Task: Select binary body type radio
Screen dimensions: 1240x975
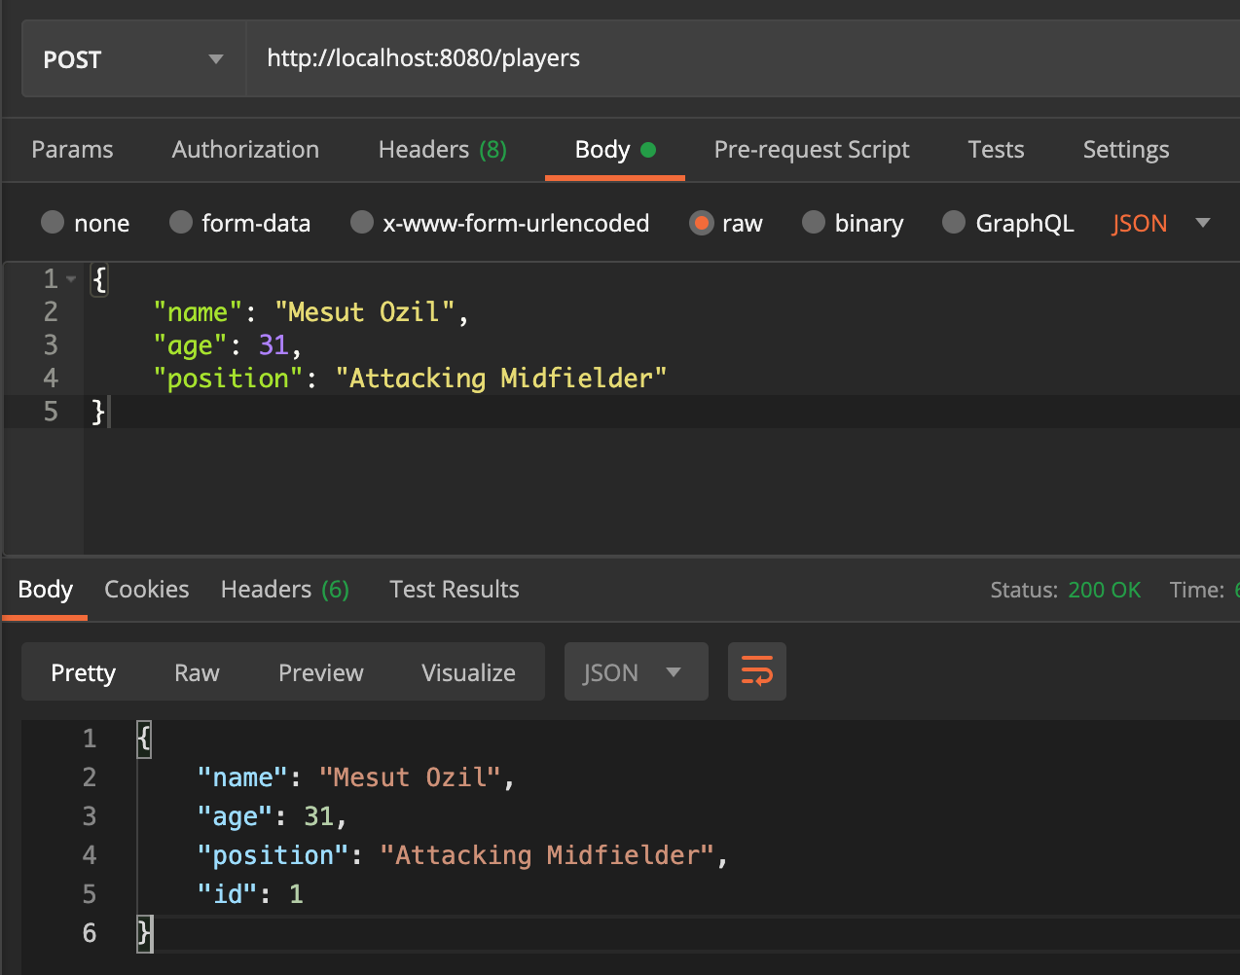Action: click(x=814, y=223)
